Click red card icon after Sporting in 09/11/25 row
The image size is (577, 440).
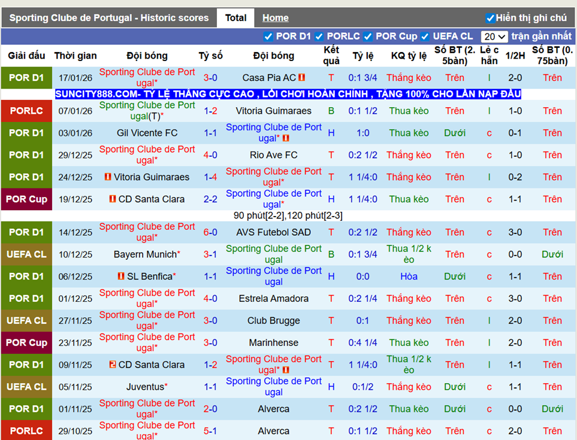[x=286, y=370]
